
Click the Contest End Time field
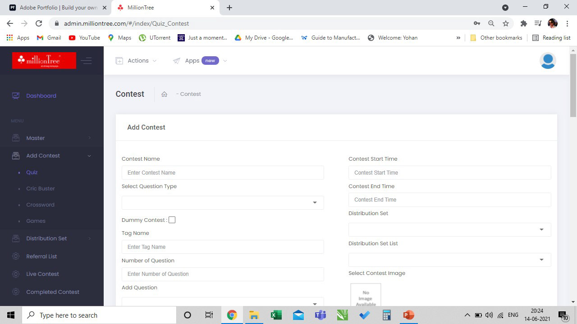coord(449,200)
